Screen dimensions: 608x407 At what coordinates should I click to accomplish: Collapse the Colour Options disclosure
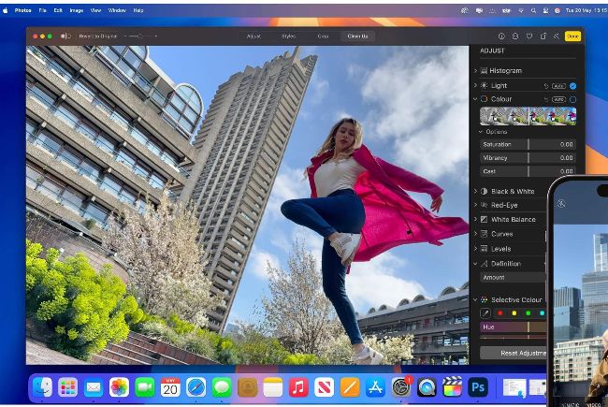click(x=481, y=132)
